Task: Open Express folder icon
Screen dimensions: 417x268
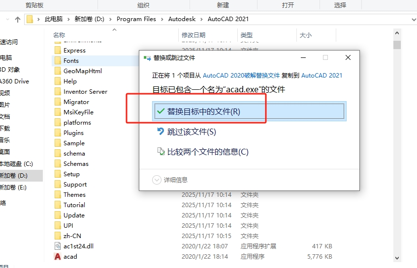Action: pyautogui.click(x=58, y=51)
